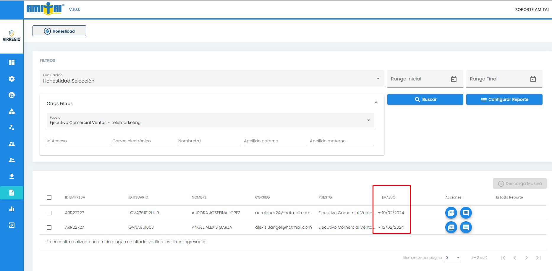
Task: Click the settings gear sidebar icon
Action: pyautogui.click(x=12, y=79)
